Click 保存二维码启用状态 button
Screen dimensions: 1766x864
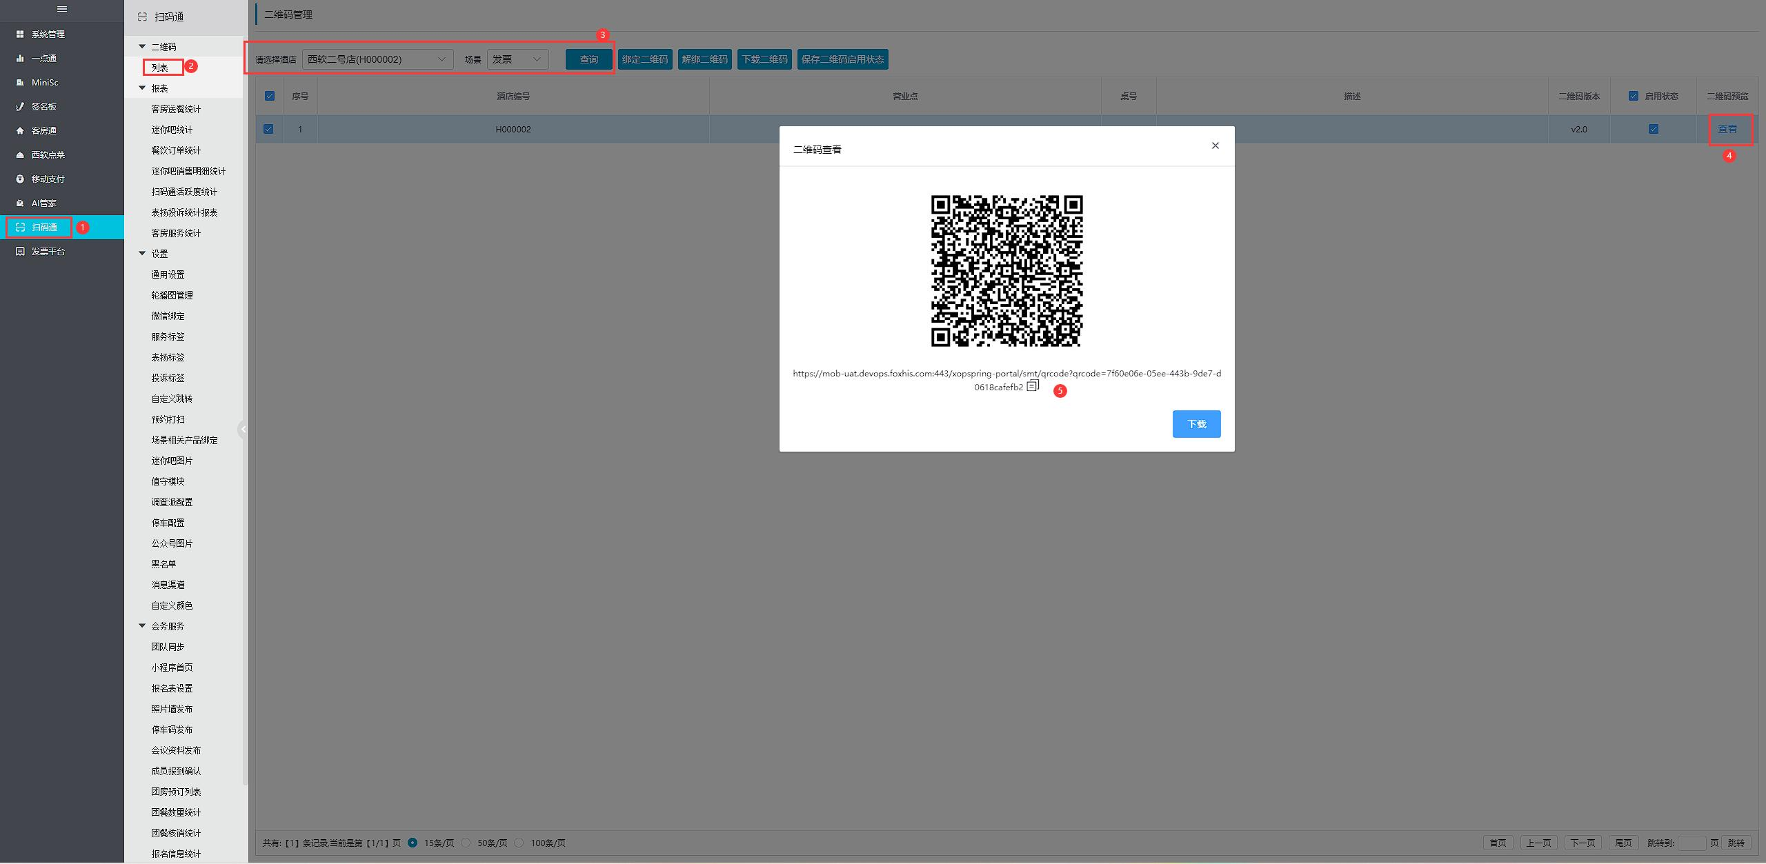[843, 59]
